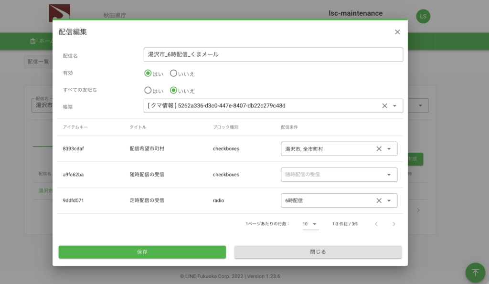
Task: Select いいえ for 有効
Action: 174,74
